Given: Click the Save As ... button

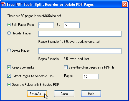Looking at the screenshot, I should [x=37, y=94].
